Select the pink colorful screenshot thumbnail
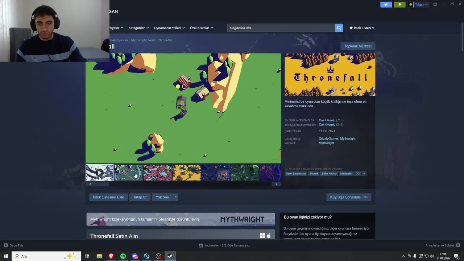The width and height of the screenshot is (464, 261). [x=157, y=173]
